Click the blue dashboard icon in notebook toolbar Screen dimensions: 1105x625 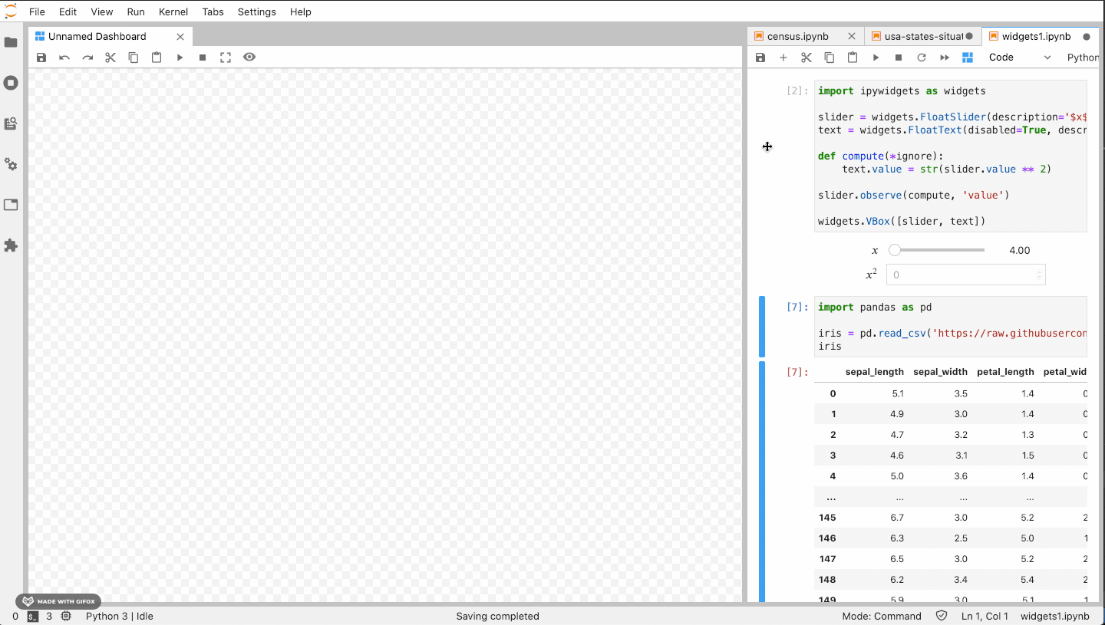pyautogui.click(x=968, y=58)
